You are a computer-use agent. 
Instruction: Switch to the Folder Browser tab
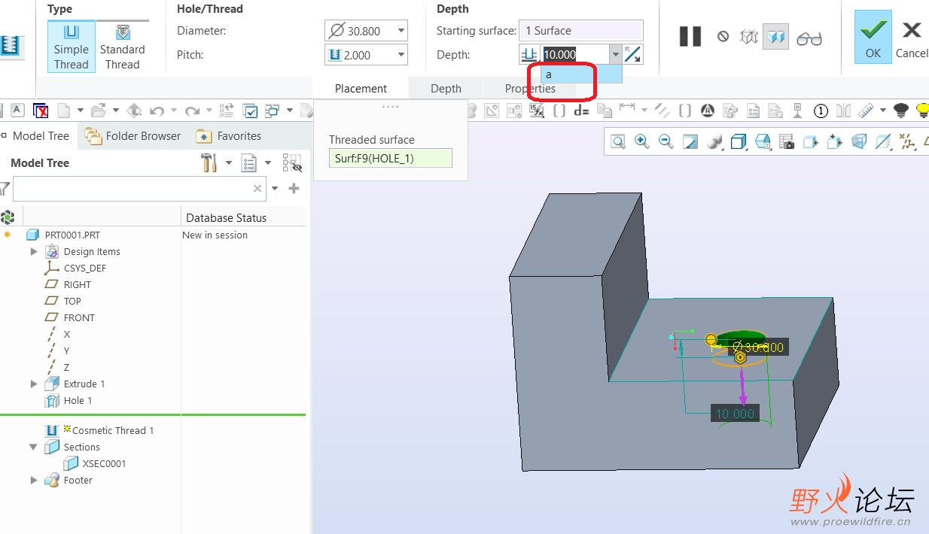[x=133, y=136]
